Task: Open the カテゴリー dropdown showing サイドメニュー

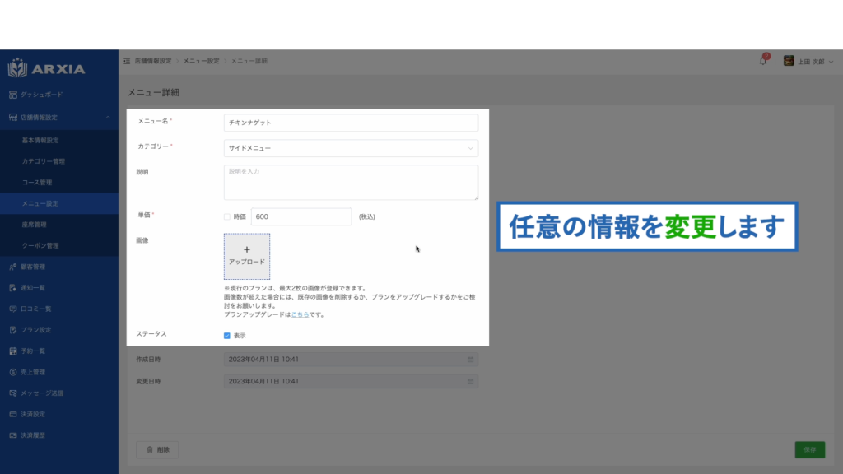Action: tap(351, 148)
